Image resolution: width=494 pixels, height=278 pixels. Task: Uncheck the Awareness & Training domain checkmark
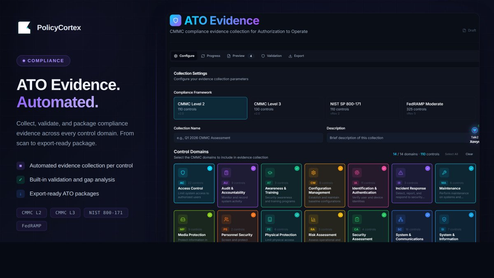tap(297, 168)
